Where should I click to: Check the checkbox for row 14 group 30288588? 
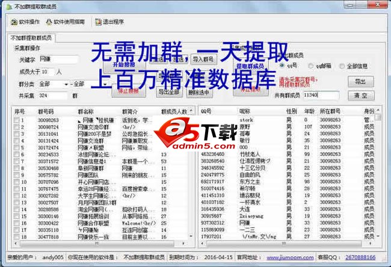[17, 209]
